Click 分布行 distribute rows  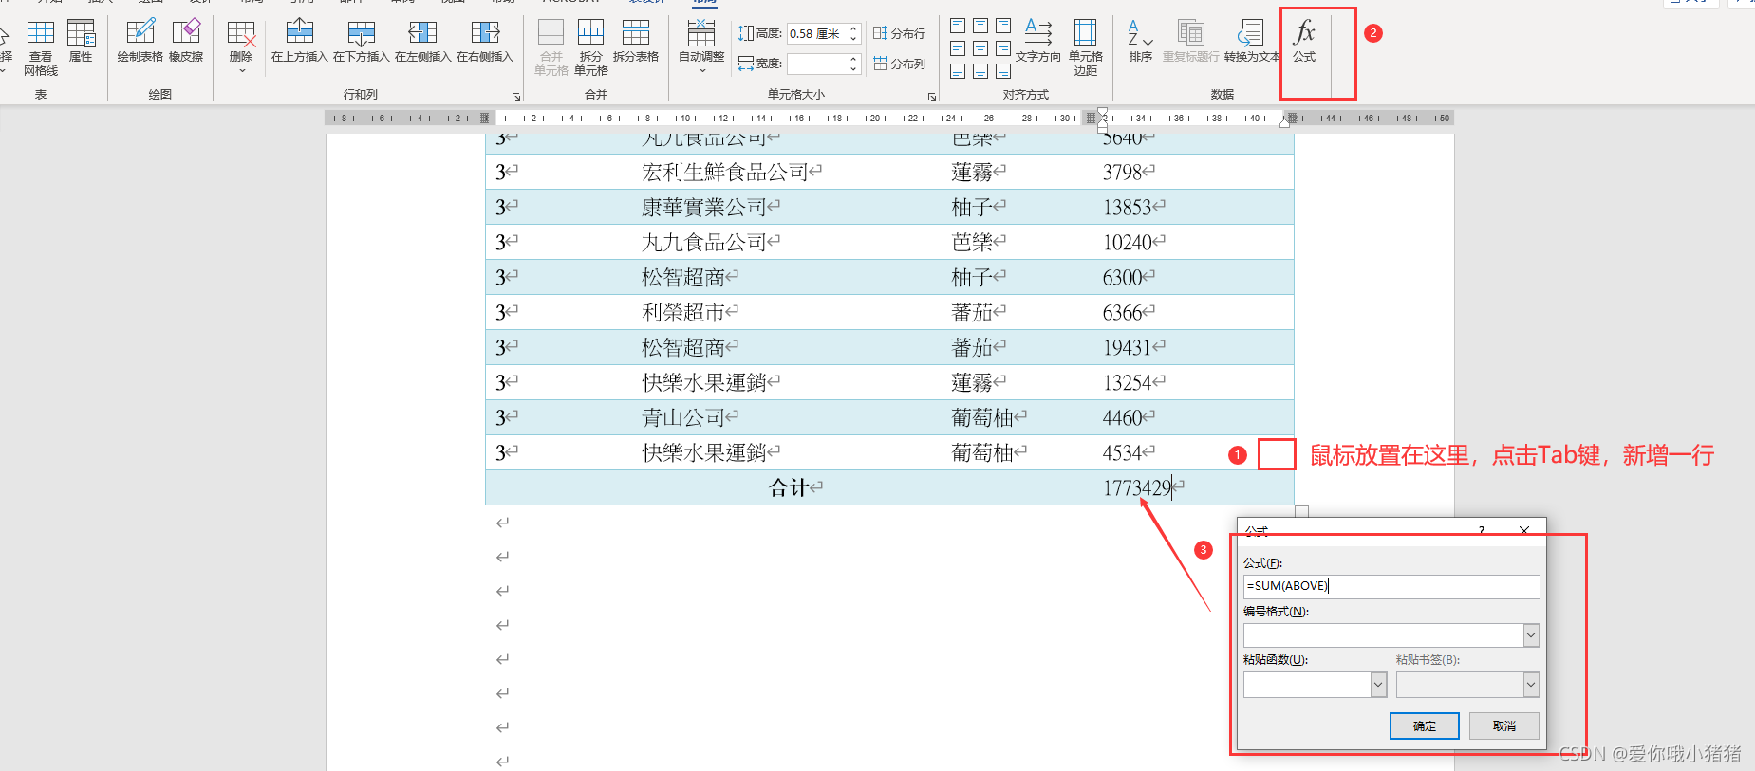pos(899,33)
